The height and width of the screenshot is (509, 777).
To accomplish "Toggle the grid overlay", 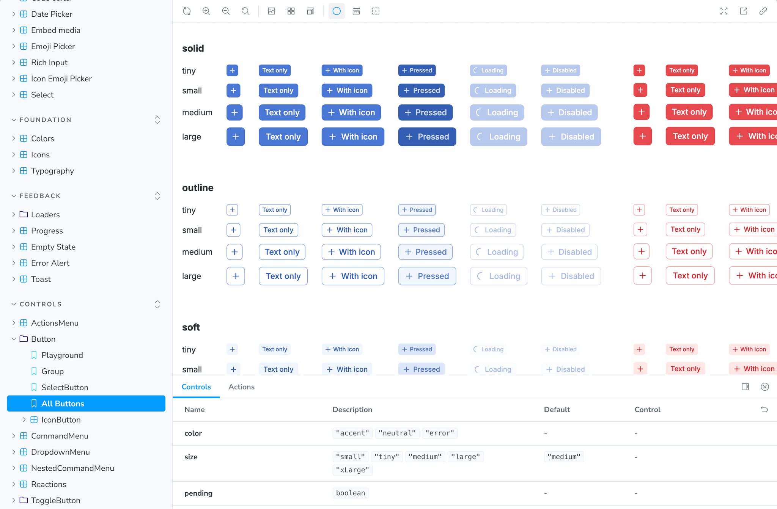I will click(291, 11).
